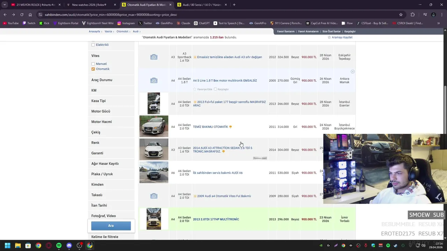Image resolution: width=447 pixels, height=251 pixels.
Task: Open Otomobil breadcrumb link
Action: (122, 31)
